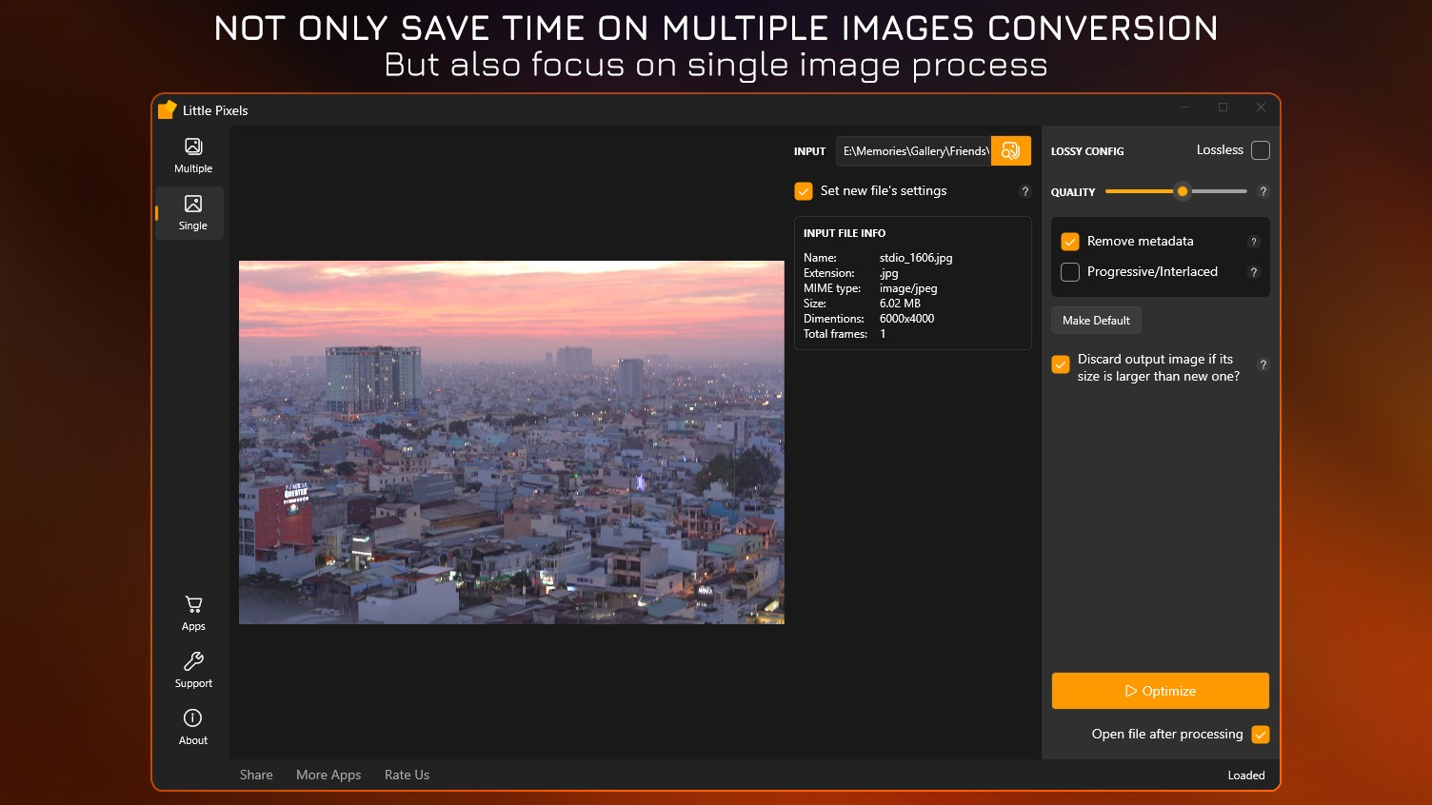Enable the Lossless checkbox
This screenshot has height=805, width=1432.
[x=1260, y=150]
